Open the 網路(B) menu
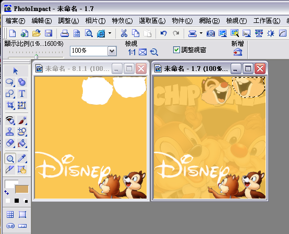 click(x=209, y=21)
